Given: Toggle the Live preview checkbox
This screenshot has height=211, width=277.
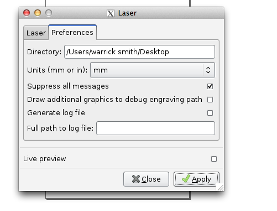Looking at the screenshot, I should pyautogui.click(x=214, y=159).
